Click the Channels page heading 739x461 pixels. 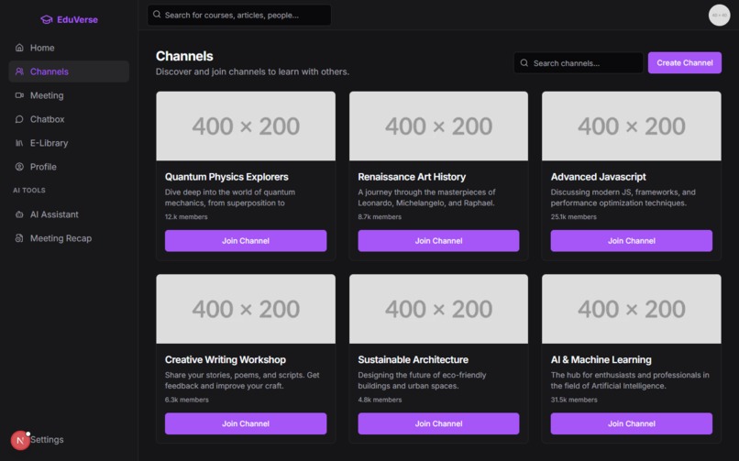point(184,56)
